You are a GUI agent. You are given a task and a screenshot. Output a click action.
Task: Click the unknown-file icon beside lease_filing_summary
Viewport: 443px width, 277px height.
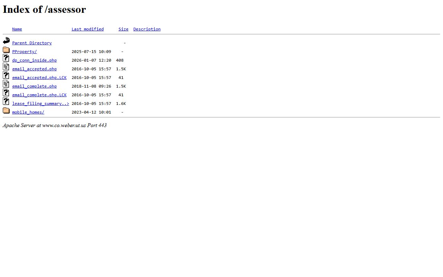6,101
